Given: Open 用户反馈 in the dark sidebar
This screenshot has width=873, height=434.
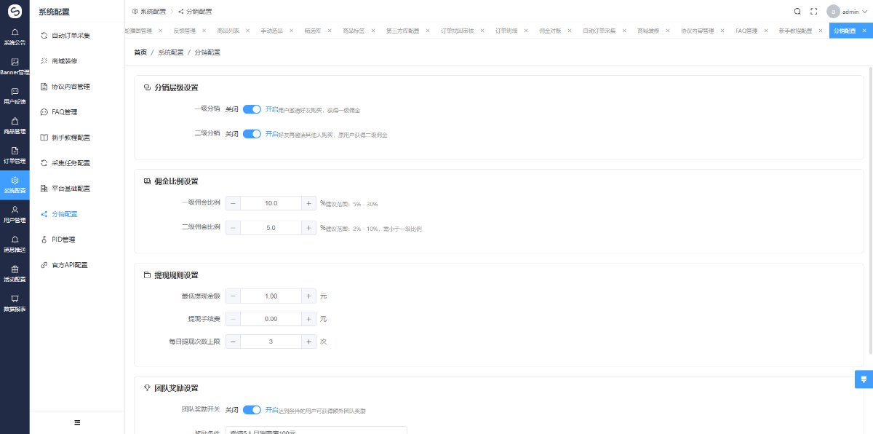Looking at the screenshot, I should click(x=15, y=96).
